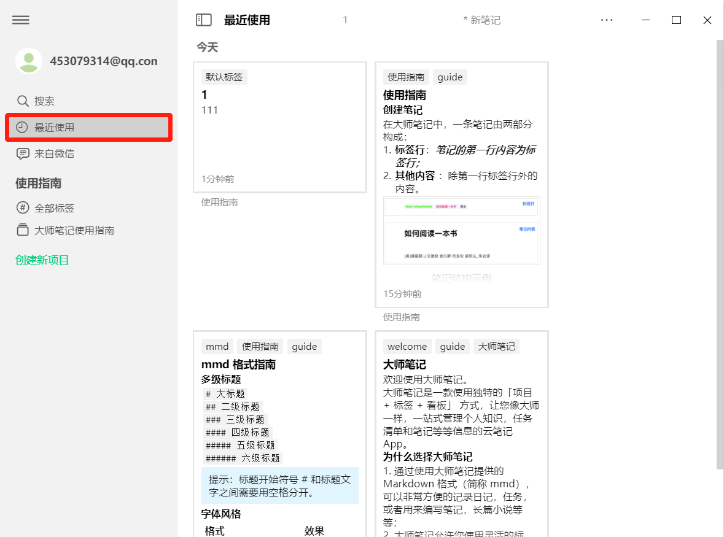Click the hash icon for 全部标签
The height and width of the screenshot is (537, 724).
(23, 208)
